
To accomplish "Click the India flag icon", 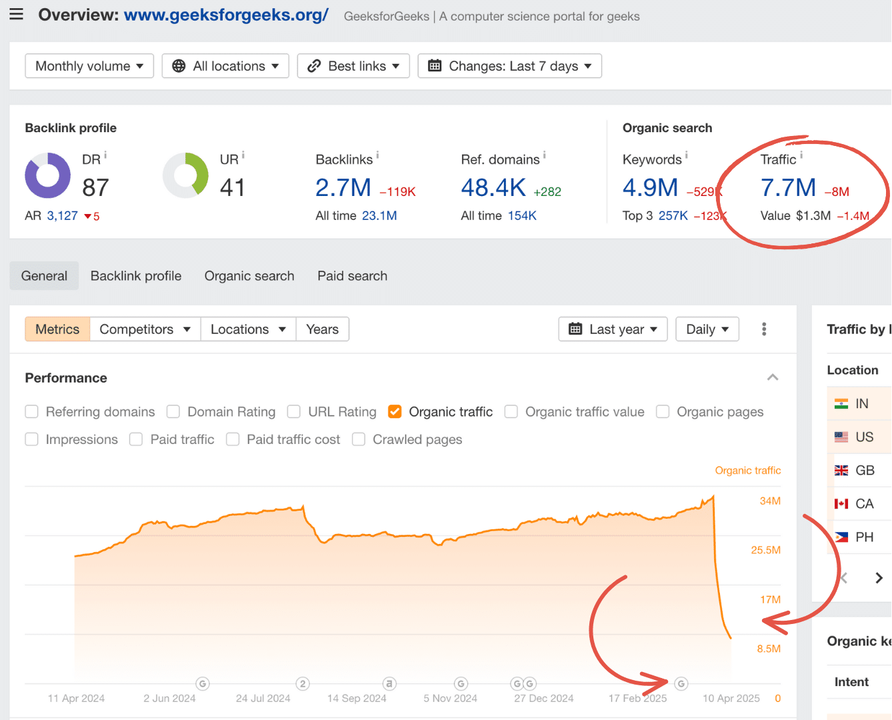I will coord(841,404).
